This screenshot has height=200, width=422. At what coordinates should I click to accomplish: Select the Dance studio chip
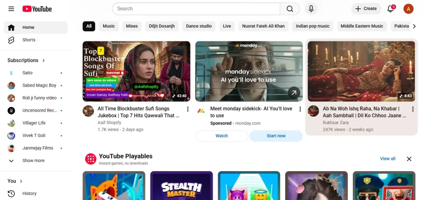199,26
